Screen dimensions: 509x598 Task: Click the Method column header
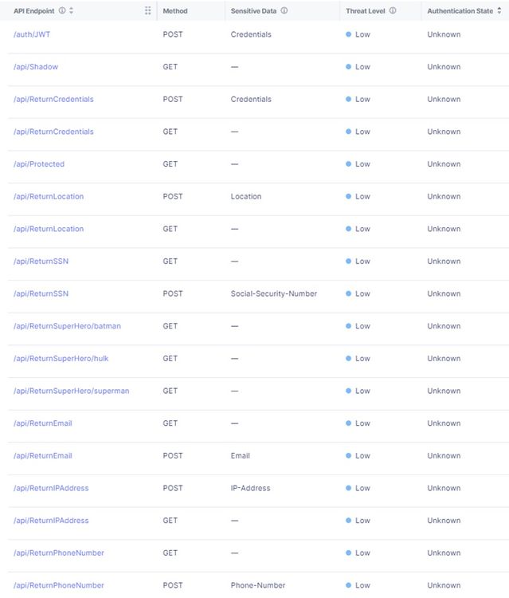coord(175,11)
